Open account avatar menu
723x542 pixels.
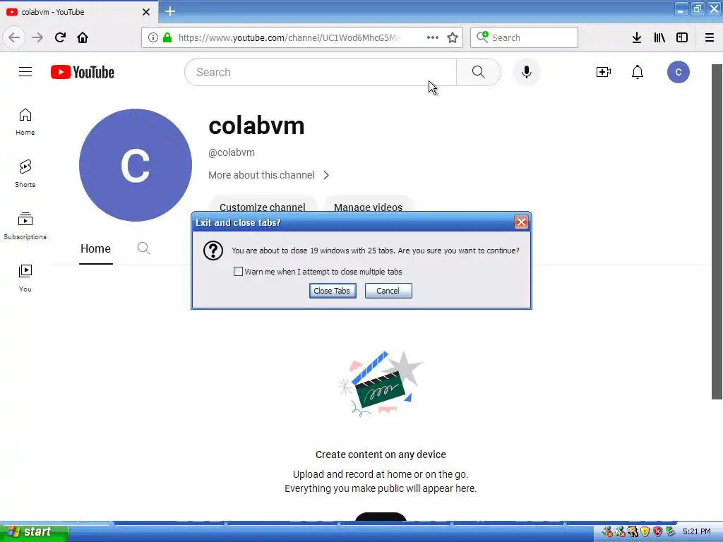679,72
